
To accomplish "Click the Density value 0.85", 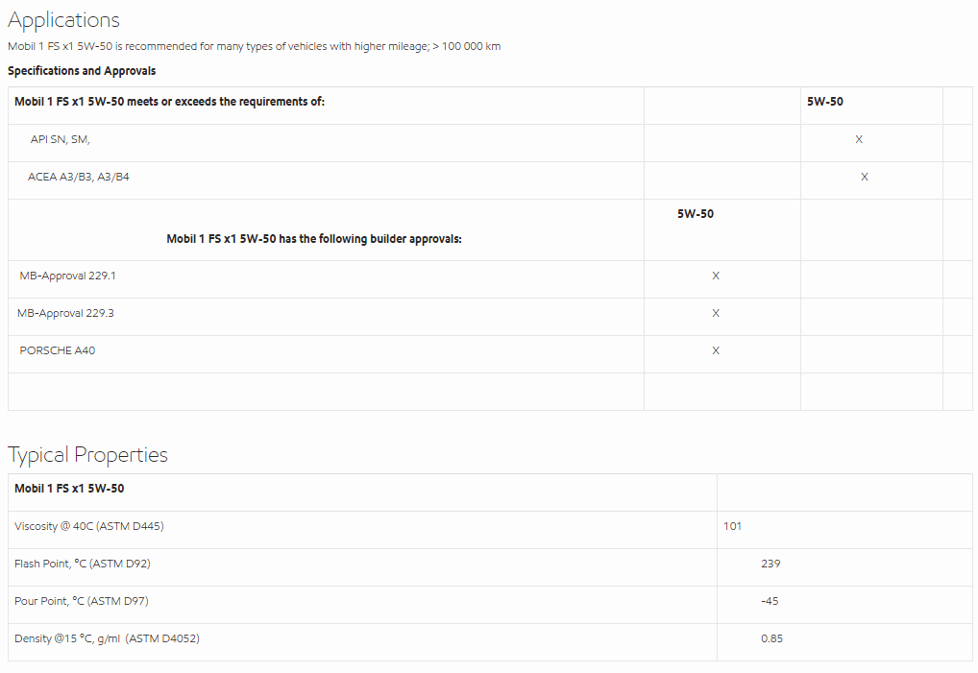I will point(771,638).
